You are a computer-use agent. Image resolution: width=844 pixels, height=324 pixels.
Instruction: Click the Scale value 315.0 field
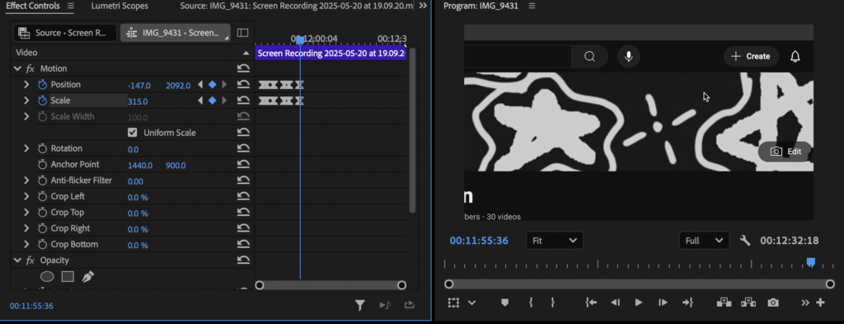click(138, 101)
